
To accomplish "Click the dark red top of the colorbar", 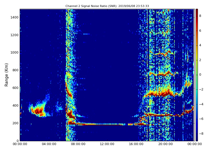I will tap(197, 11).
